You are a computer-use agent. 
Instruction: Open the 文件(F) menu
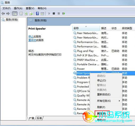[6, 8]
